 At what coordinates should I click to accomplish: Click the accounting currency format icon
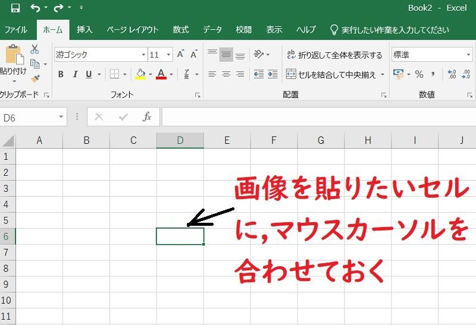(x=398, y=74)
